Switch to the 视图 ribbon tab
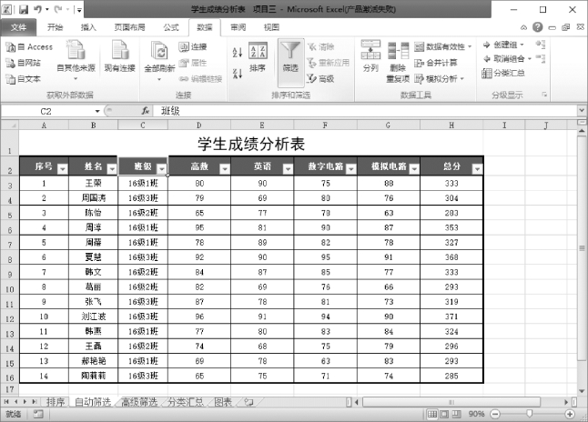 272,27
